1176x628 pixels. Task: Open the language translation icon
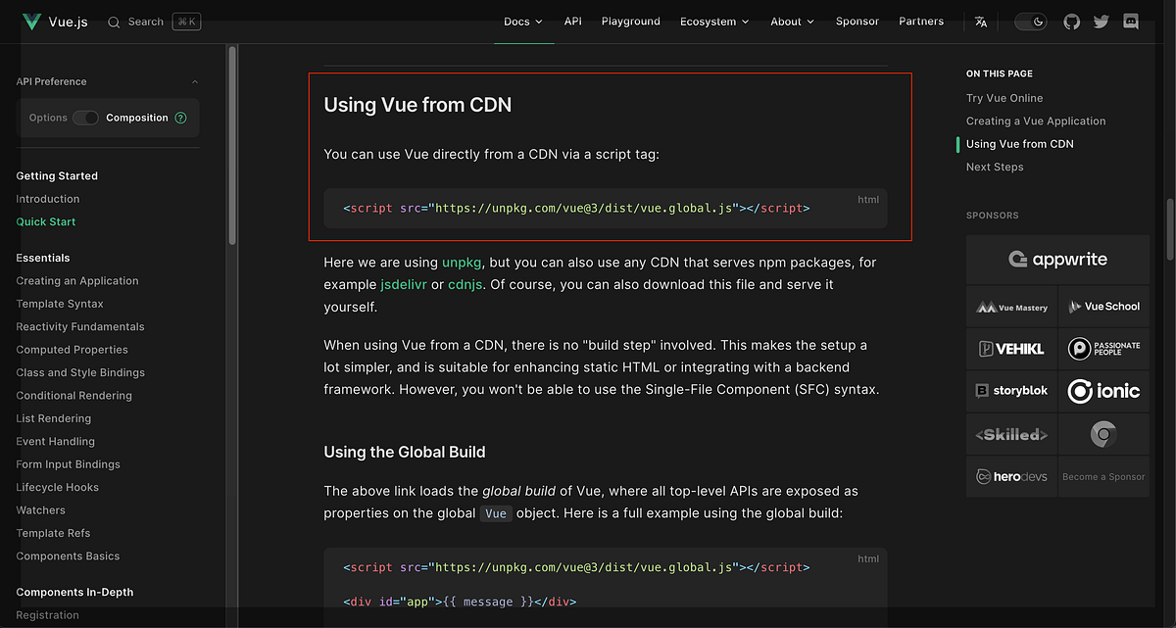coord(980,21)
